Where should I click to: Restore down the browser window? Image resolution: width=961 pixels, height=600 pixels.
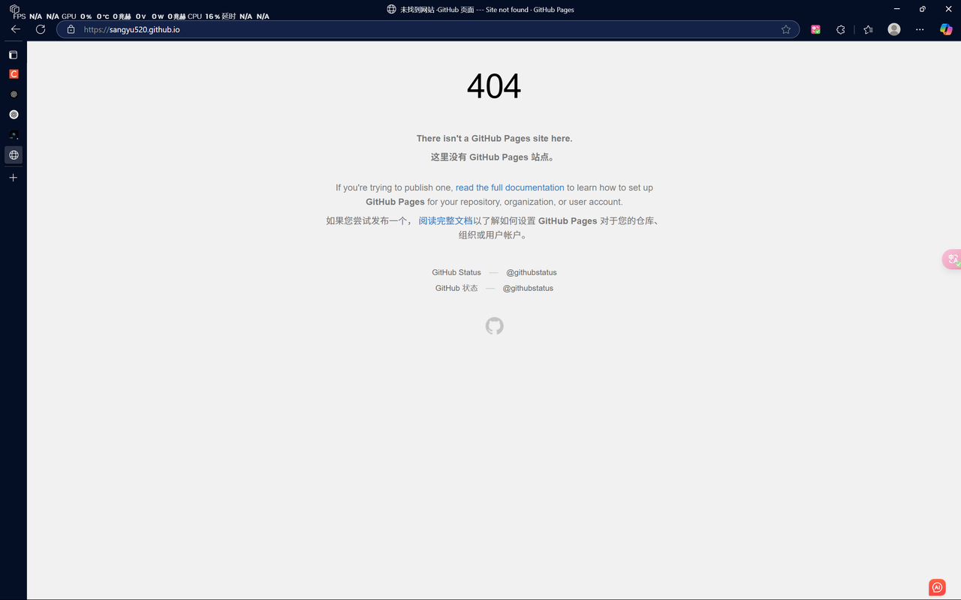tap(923, 9)
